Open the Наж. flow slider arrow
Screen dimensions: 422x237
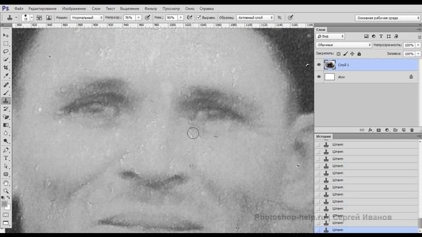tap(181, 18)
